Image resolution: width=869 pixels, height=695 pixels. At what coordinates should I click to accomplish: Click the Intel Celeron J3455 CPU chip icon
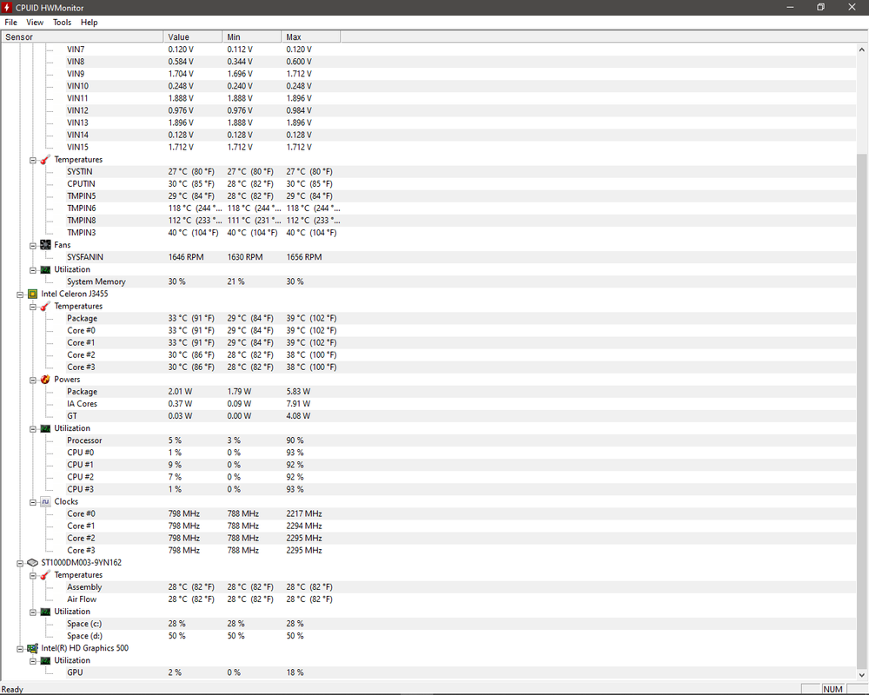[33, 295]
